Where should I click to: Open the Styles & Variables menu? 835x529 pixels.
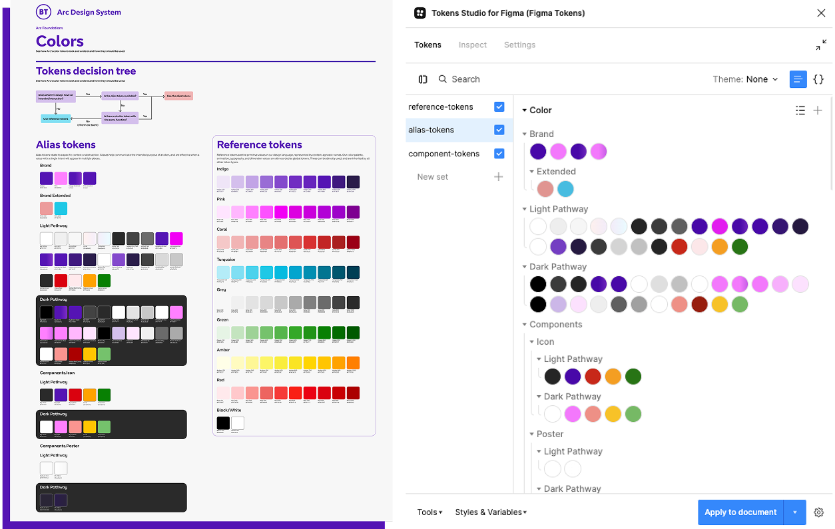491,512
